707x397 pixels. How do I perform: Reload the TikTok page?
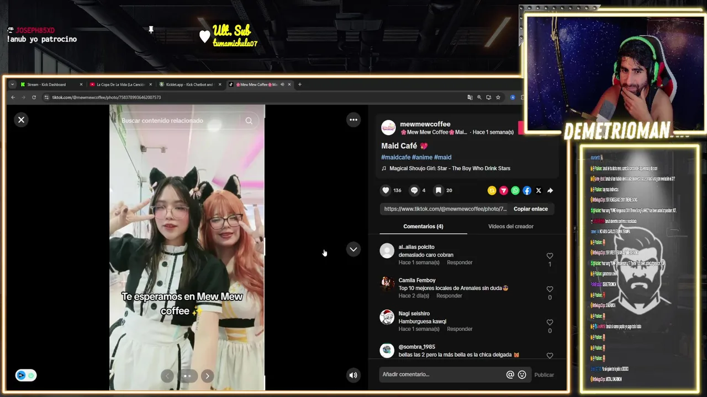(34, 97)
